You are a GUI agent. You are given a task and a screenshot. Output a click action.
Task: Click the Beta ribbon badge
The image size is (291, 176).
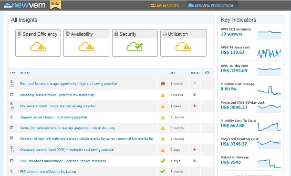[55, 5]
